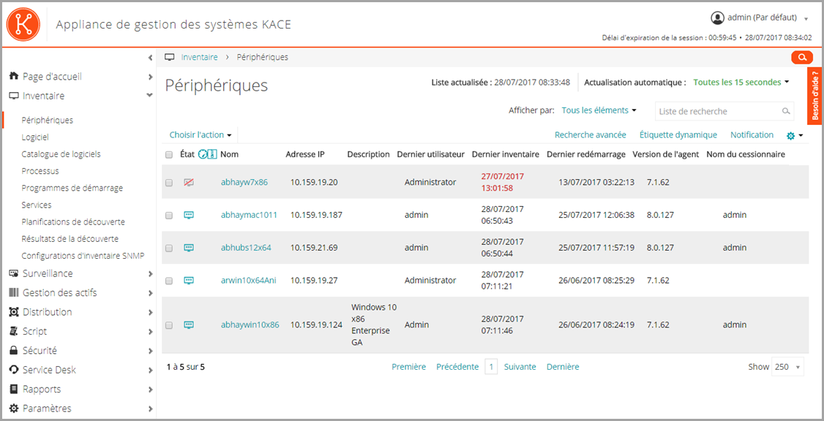Expand the Service Desk sidebar menu
824x421 pixels.
49,370
